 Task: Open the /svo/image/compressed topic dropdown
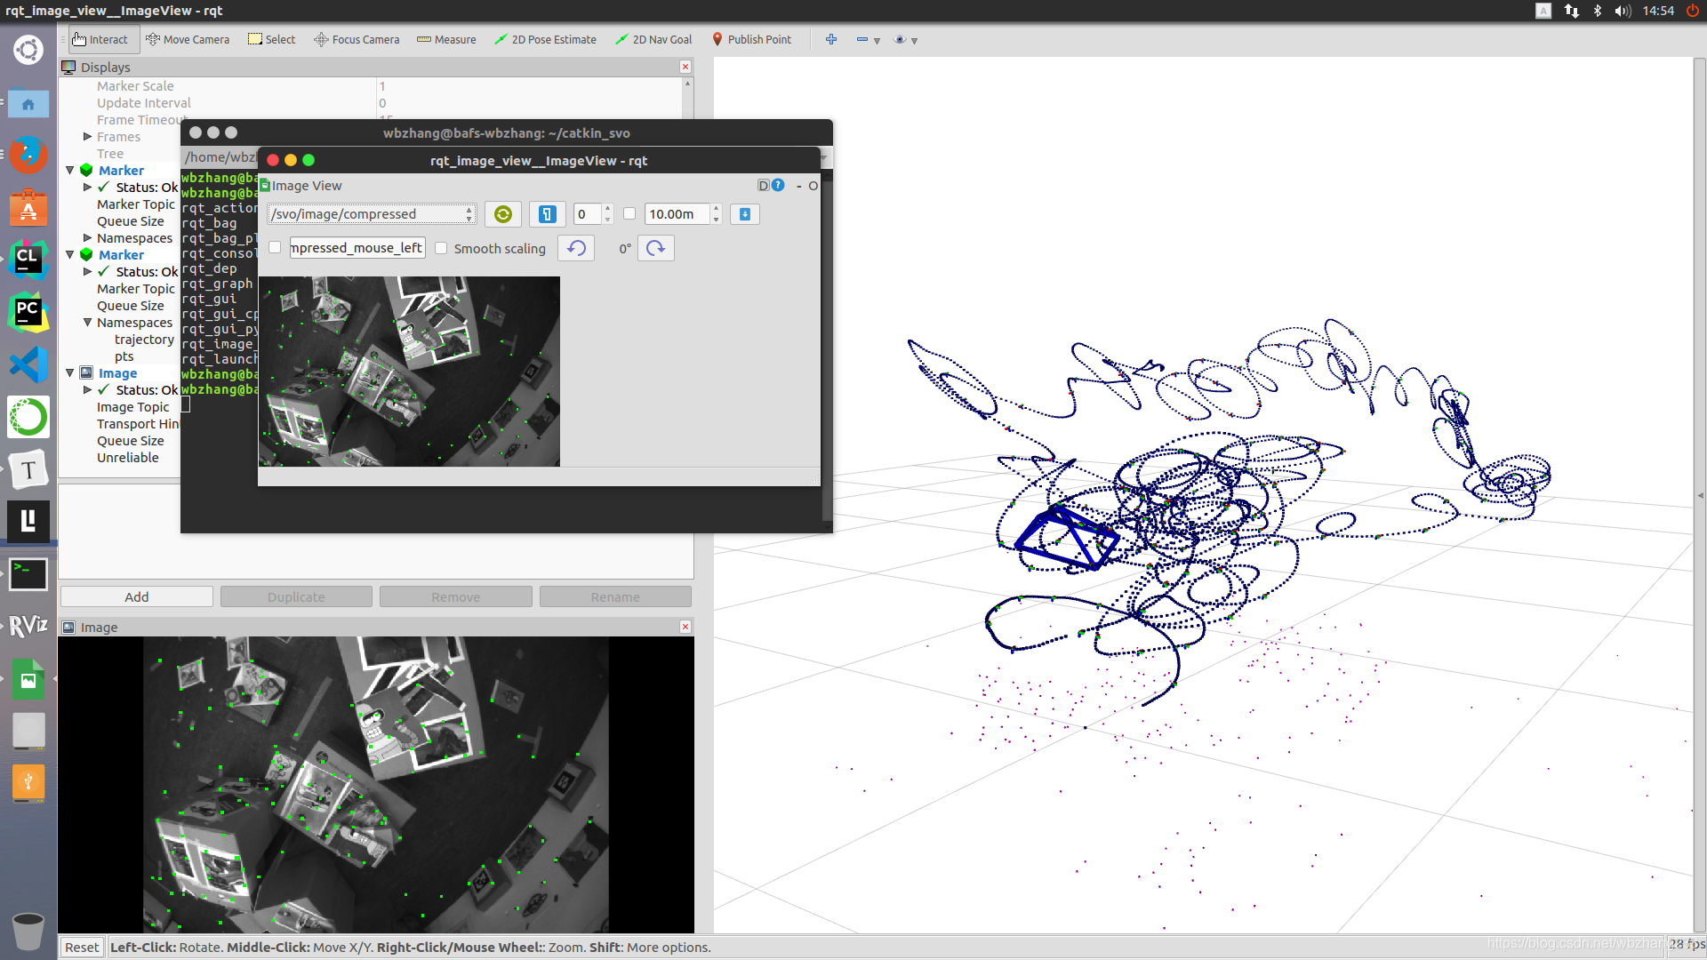pos(372,214)
